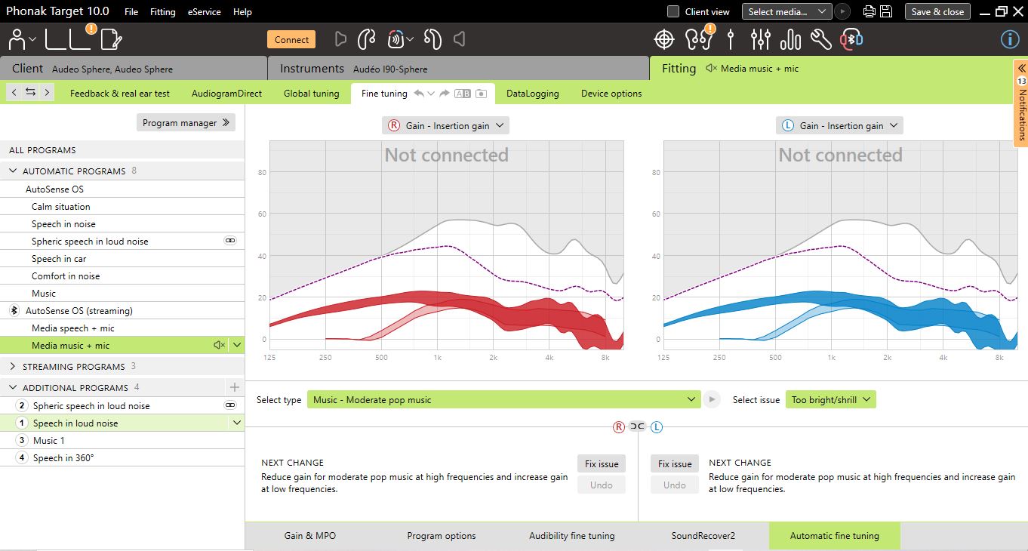Open the Gain & MPO bottom tab

[x=310, y=536]
